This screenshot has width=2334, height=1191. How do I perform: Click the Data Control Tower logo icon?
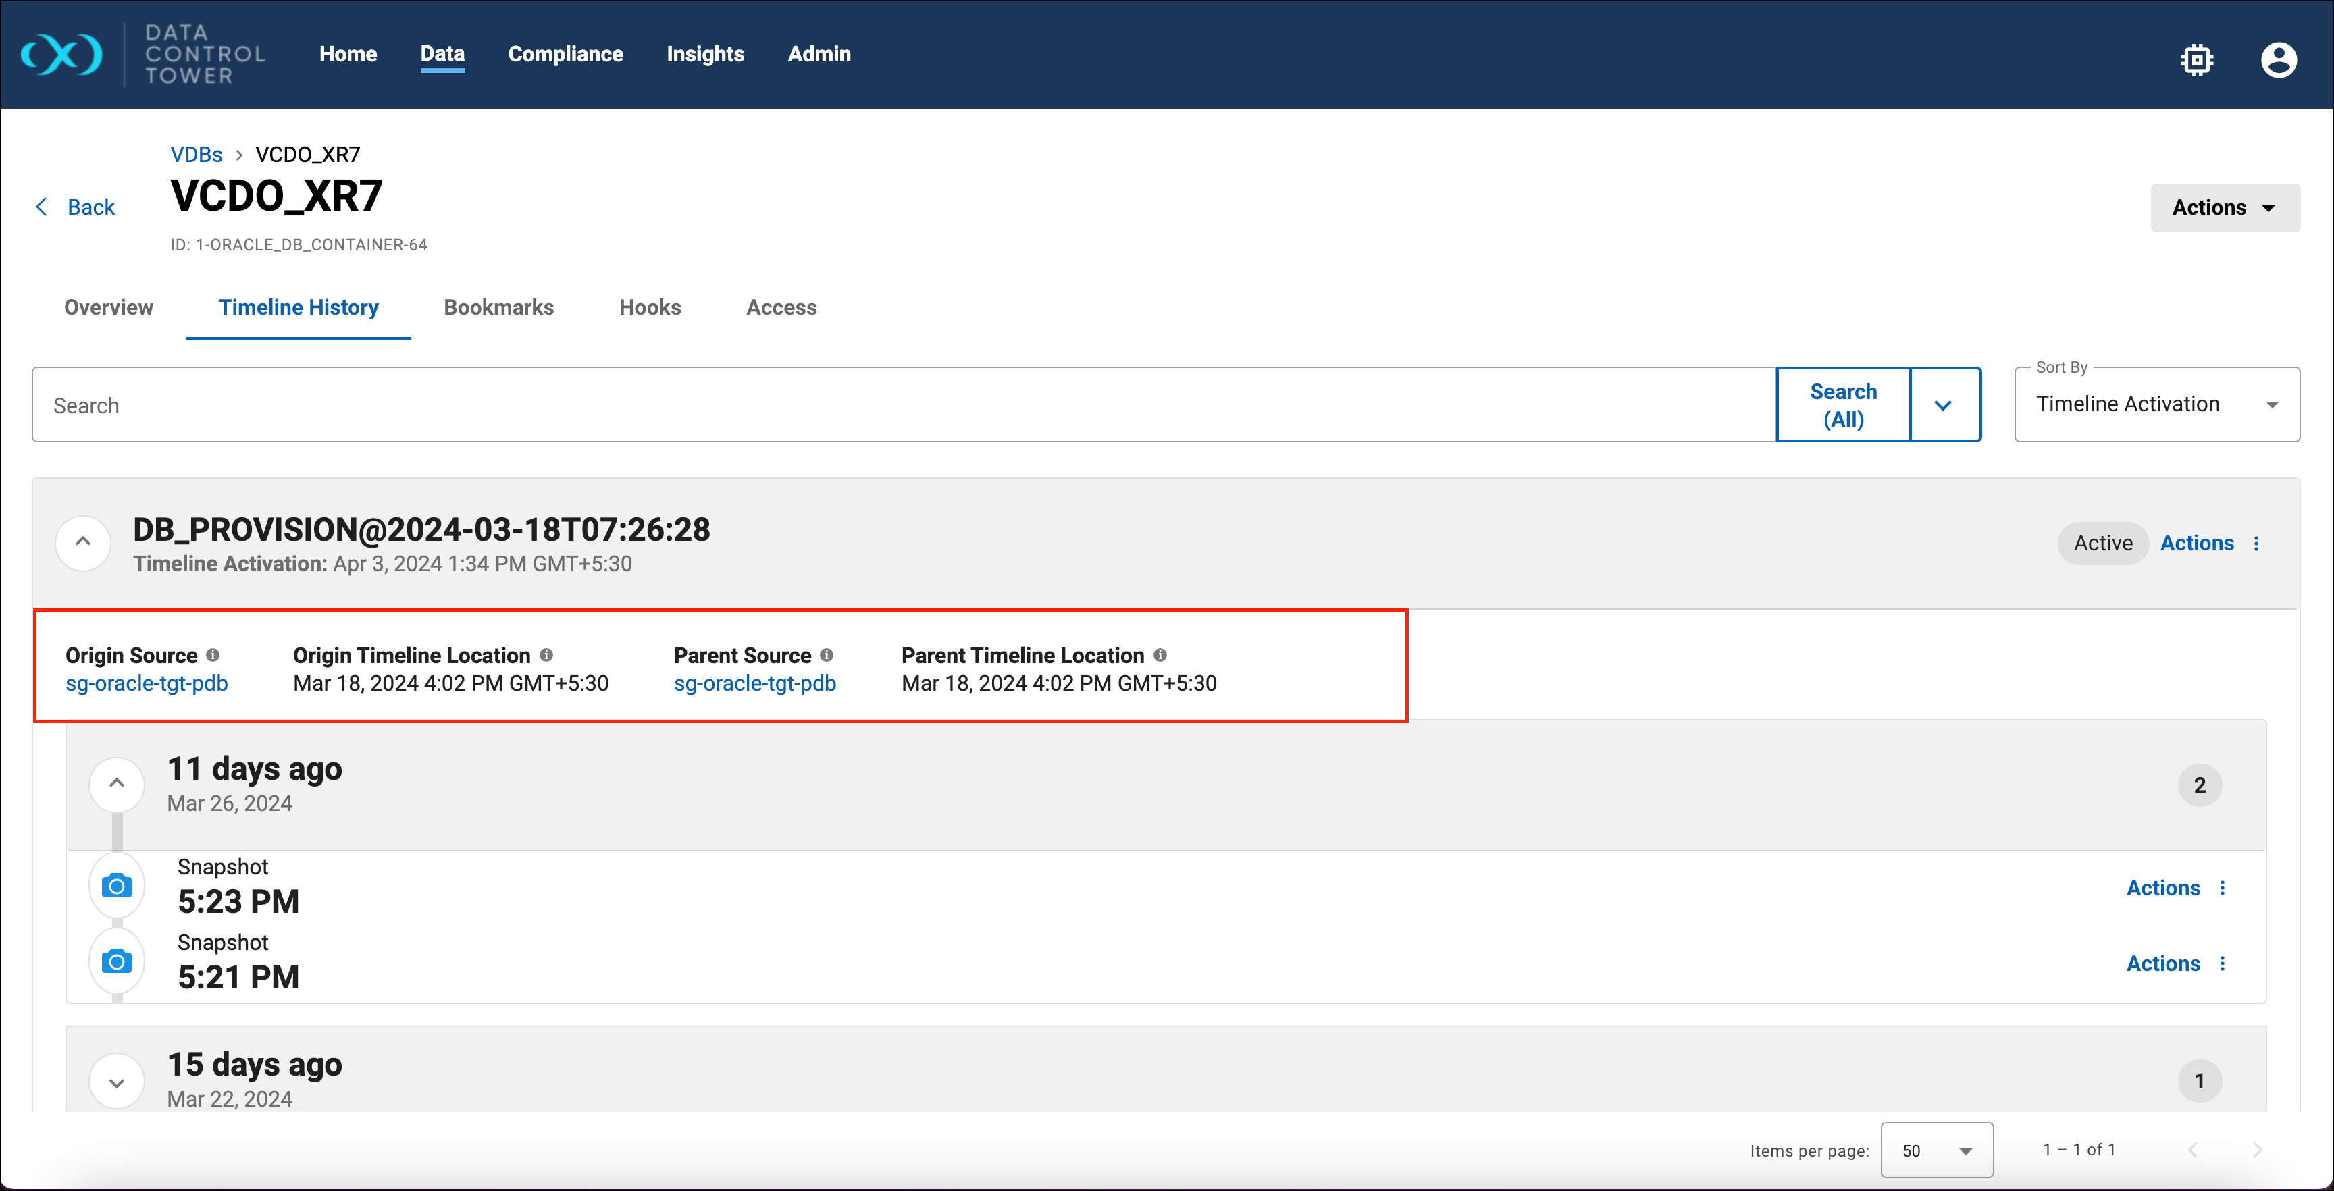tap(61, 54)
